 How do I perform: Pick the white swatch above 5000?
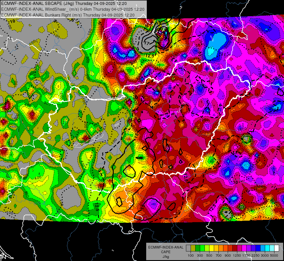pos(276,248)
